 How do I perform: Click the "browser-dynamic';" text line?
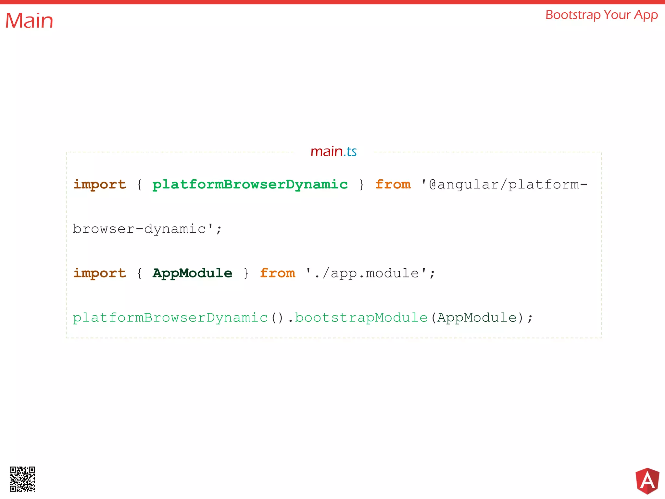pyautogui.click(x=147, y=229)
